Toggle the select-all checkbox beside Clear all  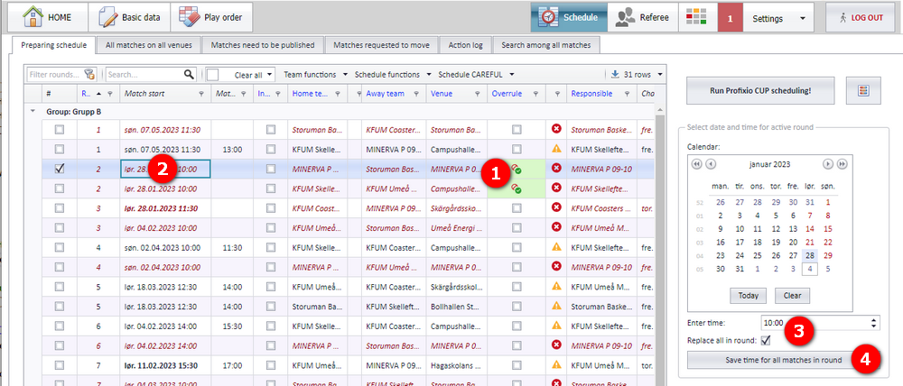[212, 75]
